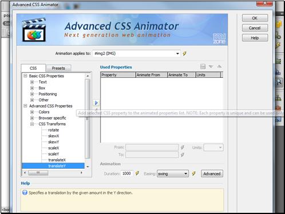The height and width of the screenshot is (214, 285).
Task: Expand the Text node in Basic CSS Properties
Action: click(x=32, y=82)
